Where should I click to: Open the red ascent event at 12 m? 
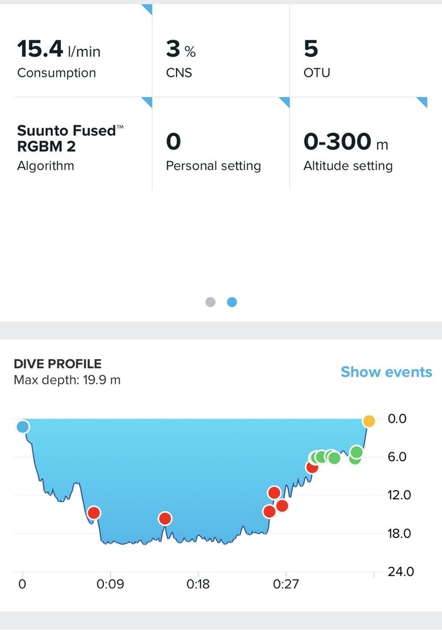click(274, 492)
